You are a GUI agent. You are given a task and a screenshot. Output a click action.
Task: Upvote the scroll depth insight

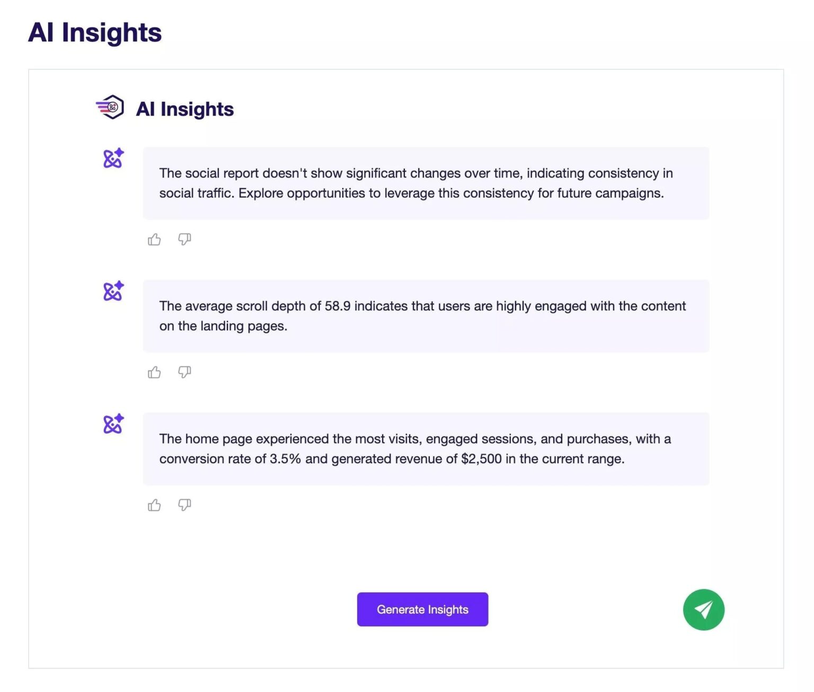(154, 372)
